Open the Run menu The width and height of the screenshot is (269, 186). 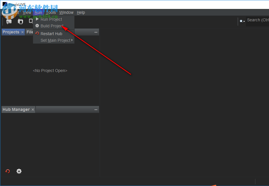click(38, 12)
